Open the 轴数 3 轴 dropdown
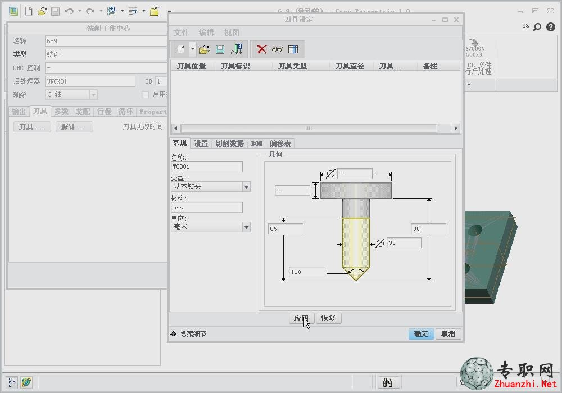Image resolution: width=562 pixels, height=393 pixels. point(93,95)
